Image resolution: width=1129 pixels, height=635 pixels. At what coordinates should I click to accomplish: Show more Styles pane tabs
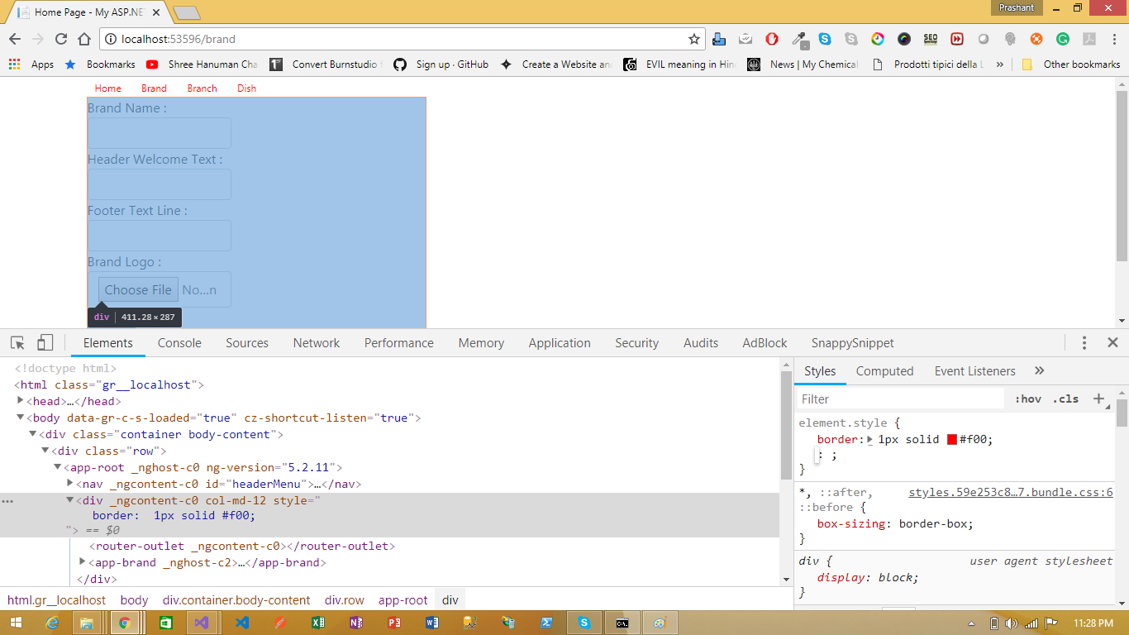1039,371
